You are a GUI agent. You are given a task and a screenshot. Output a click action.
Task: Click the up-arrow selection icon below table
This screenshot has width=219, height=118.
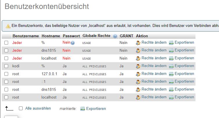tap(9, 108)
